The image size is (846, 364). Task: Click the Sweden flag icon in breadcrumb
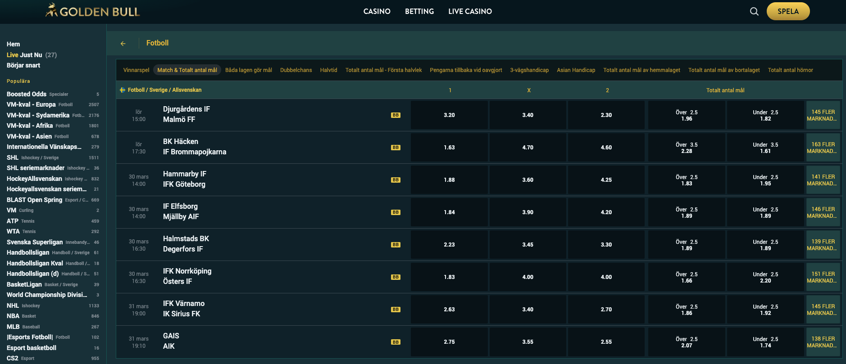[122, 90]
